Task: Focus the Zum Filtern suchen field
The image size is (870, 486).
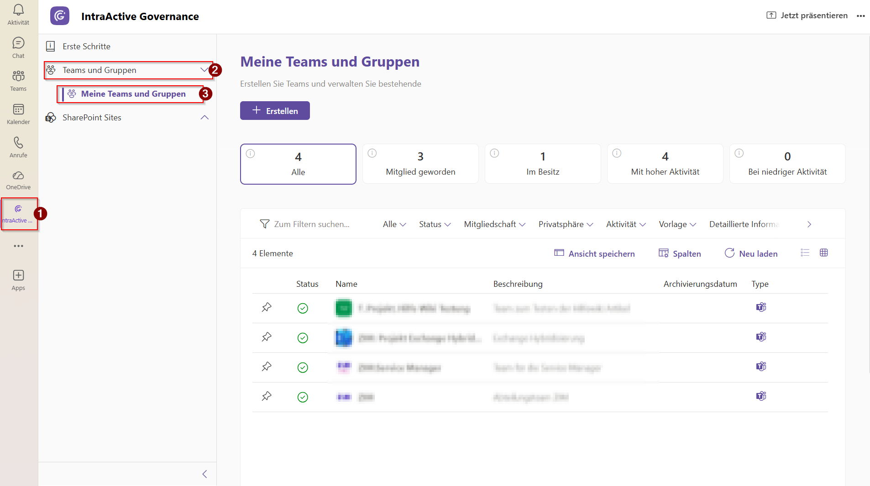Action: pyautogui.click(x=313, y=224)
